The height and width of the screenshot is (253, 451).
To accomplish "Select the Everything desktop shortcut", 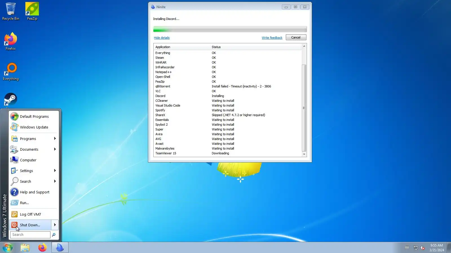I will (x=11, y=71).
